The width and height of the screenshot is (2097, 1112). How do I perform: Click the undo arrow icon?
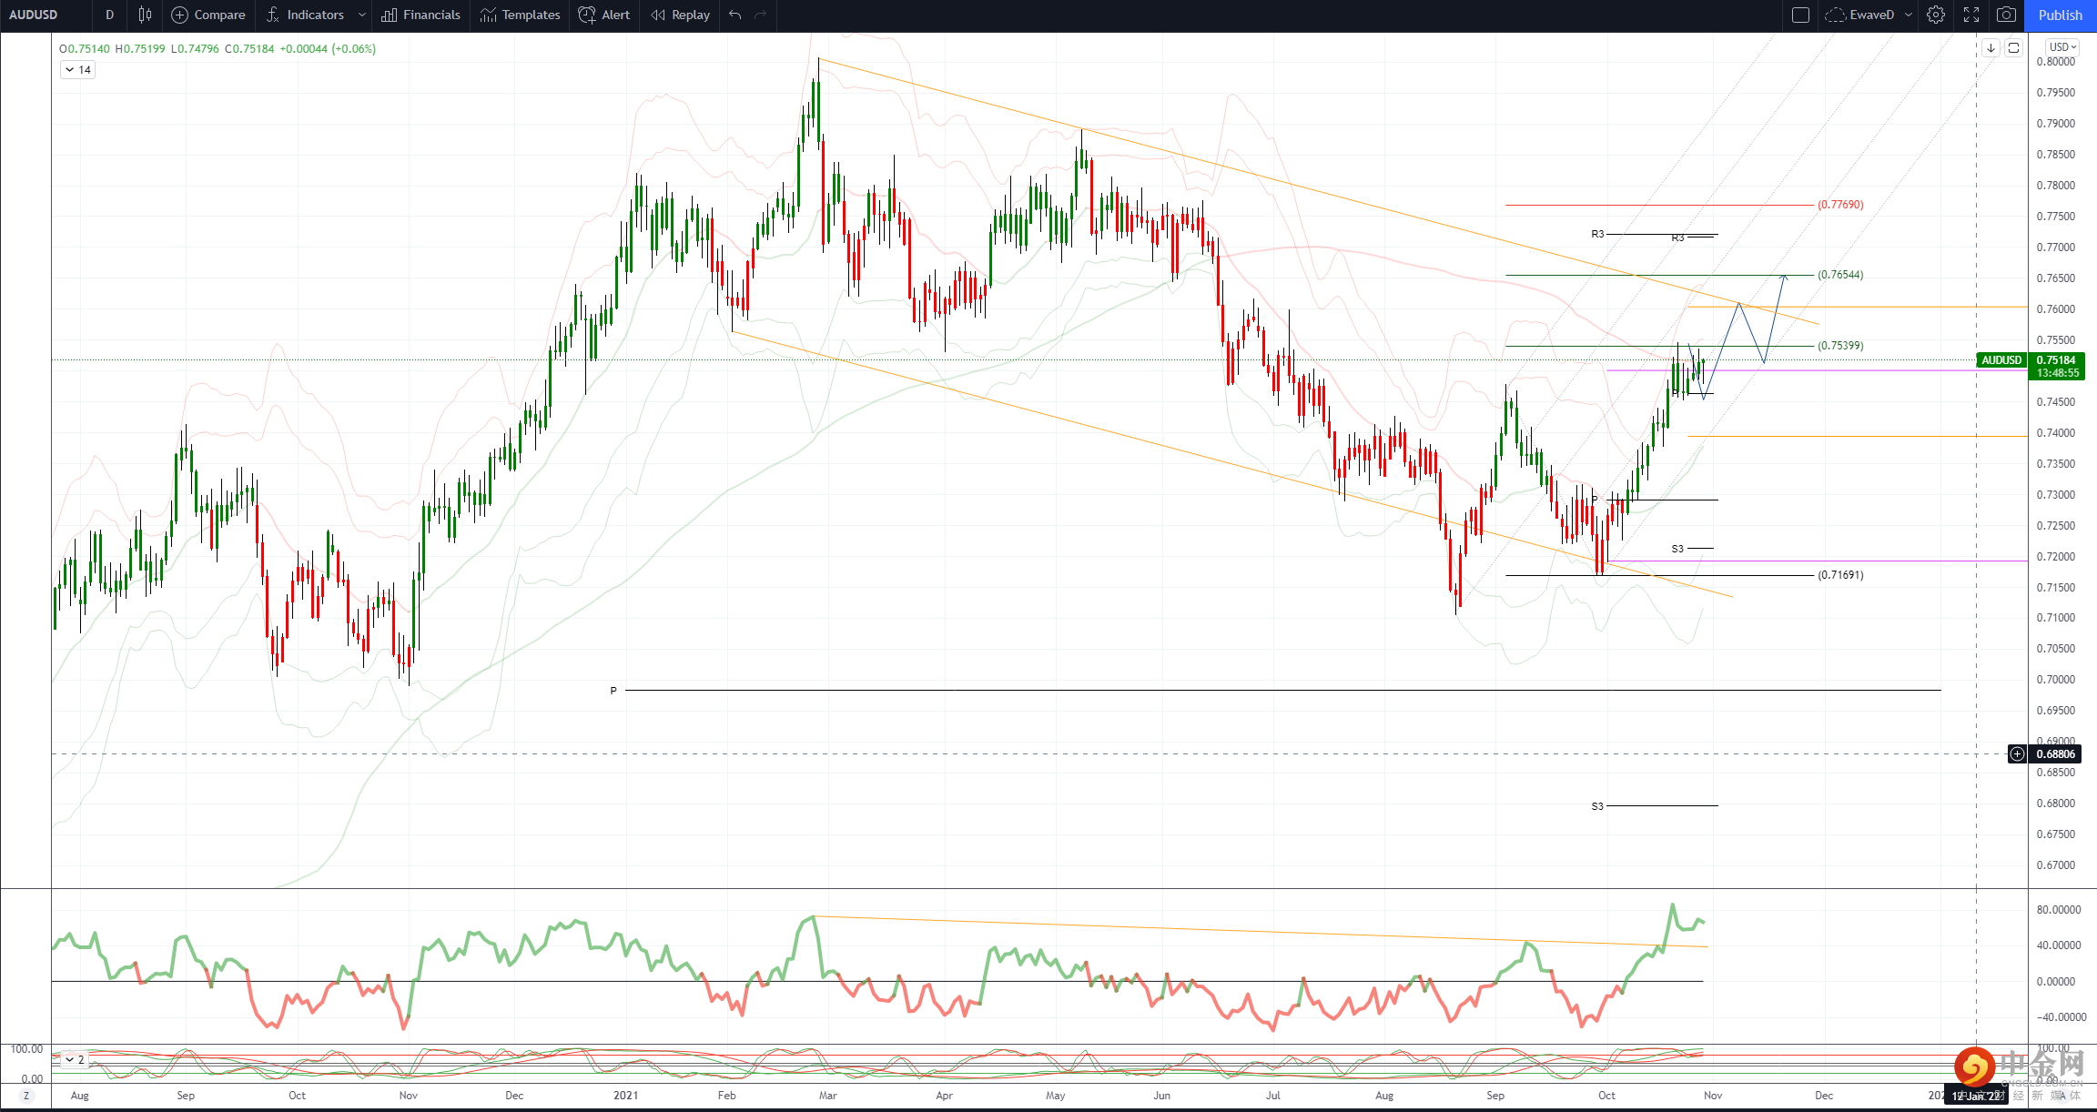(735, 15)
